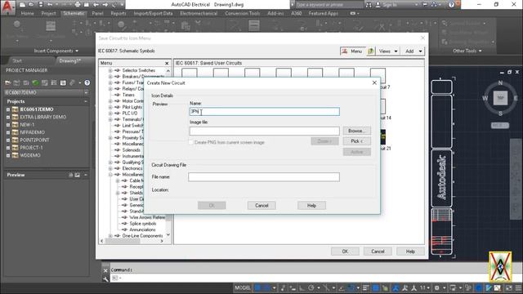Toggle ortho mode in status bar

click(x=302, y=287)
